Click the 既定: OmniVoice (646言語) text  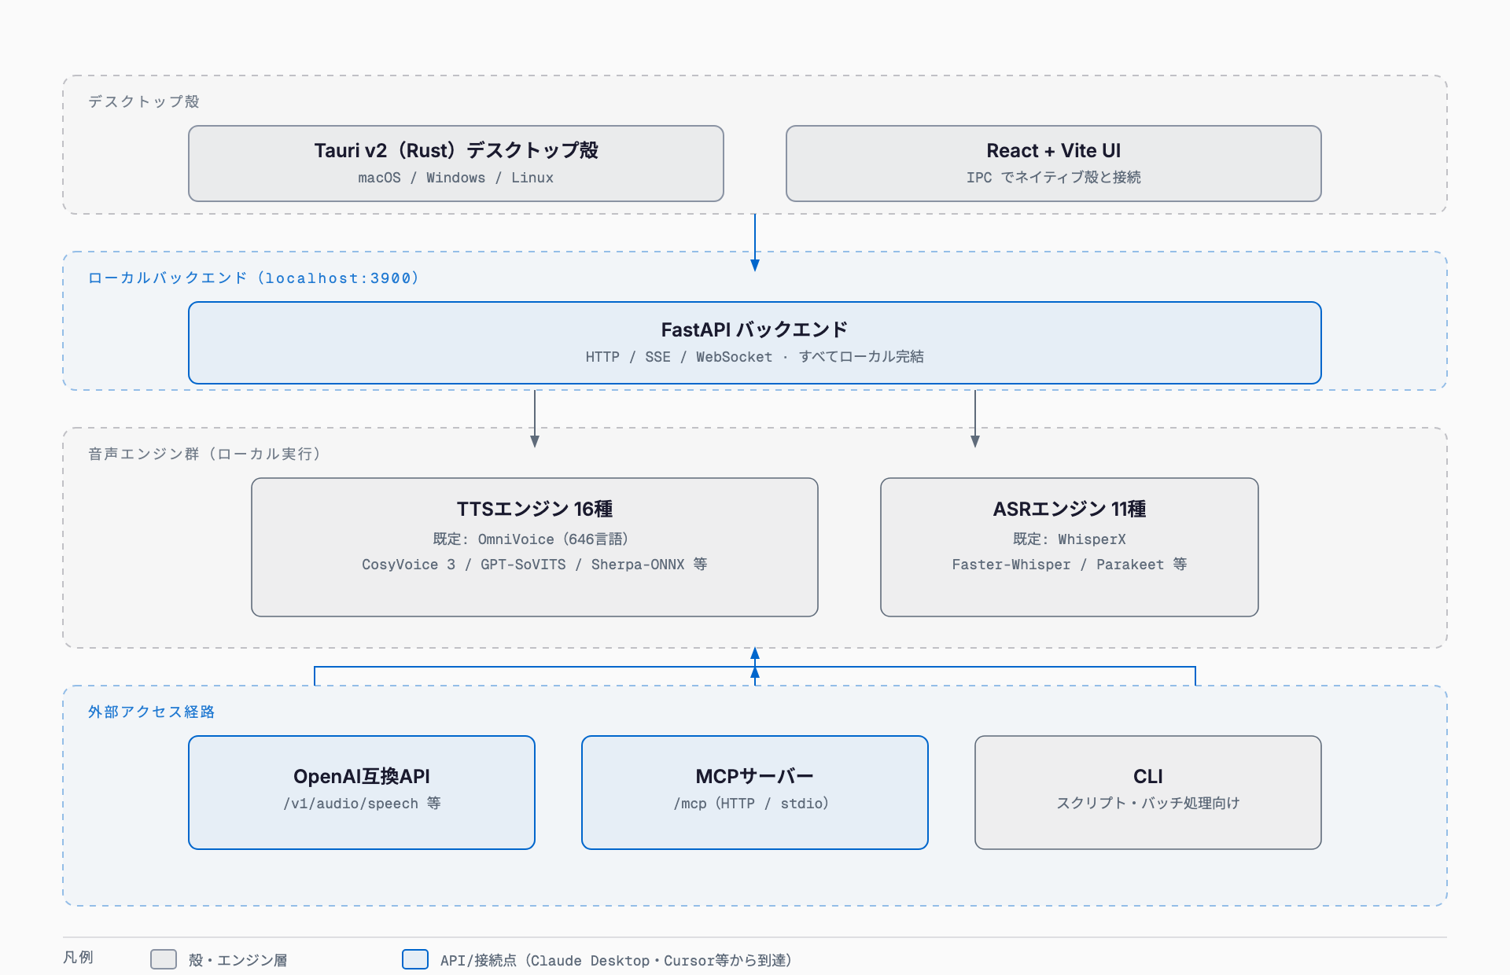pos(531,539)
